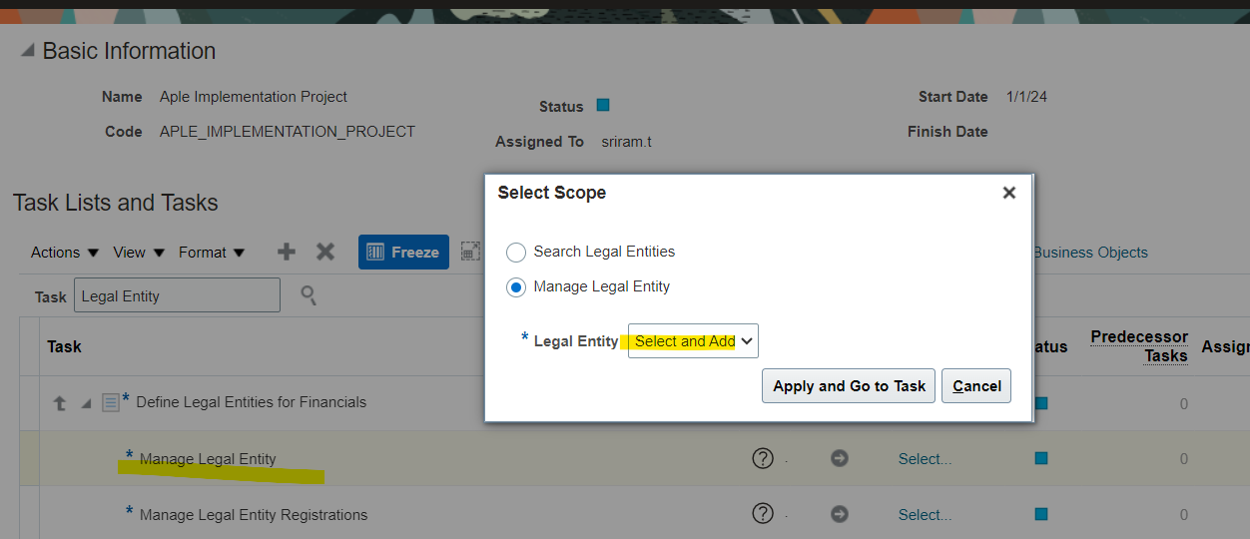Click help icon in Manage Legal Entity row
This screenshot has width=1250, height=539.
(x=763, y=458)
